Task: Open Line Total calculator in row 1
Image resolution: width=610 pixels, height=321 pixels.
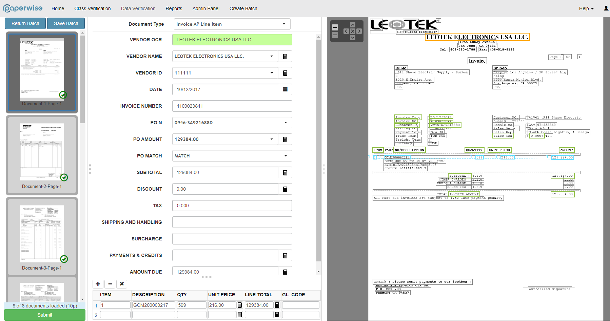Action: [277, 305]
